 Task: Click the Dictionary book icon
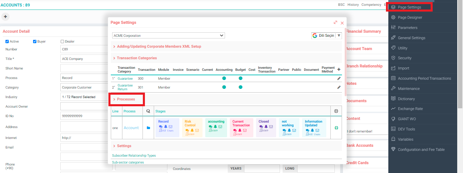coord(393,99)
